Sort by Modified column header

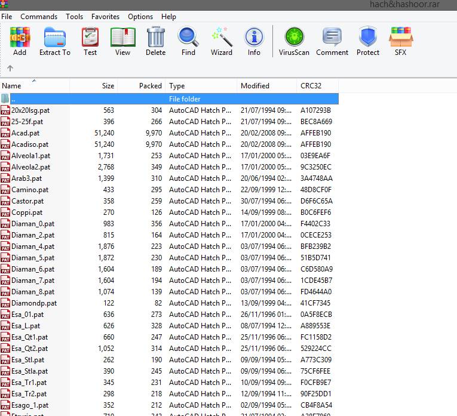(266, 86)
